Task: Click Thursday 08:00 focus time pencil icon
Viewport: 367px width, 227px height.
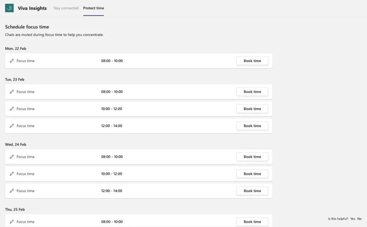Action: point(12,222)
